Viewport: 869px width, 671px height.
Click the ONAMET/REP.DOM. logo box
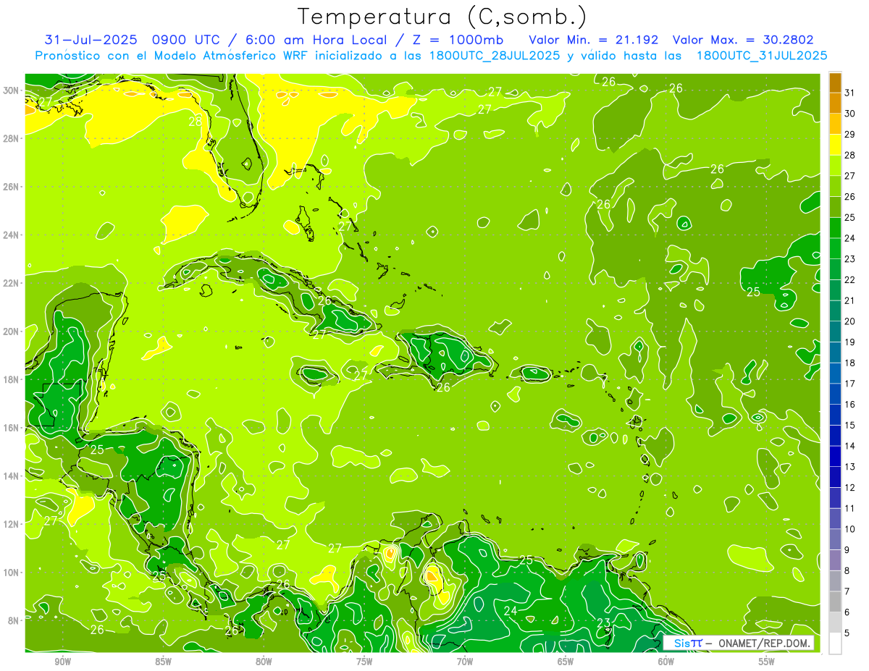pyautogui.click(x=738, y=643)
